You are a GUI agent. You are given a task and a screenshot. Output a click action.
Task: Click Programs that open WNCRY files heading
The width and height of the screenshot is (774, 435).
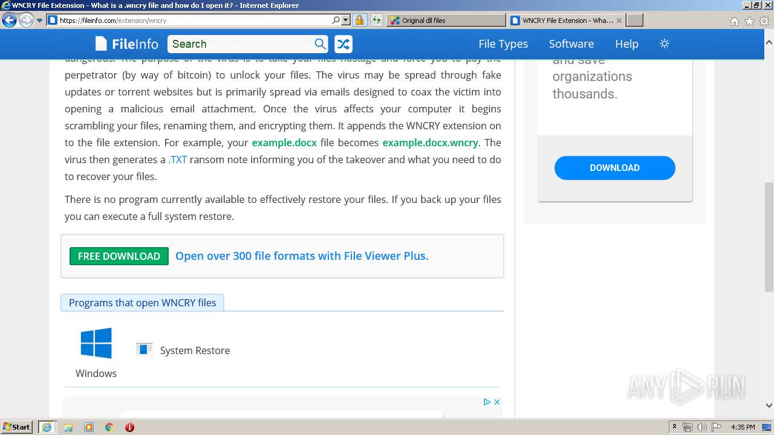tap(142, 303)
